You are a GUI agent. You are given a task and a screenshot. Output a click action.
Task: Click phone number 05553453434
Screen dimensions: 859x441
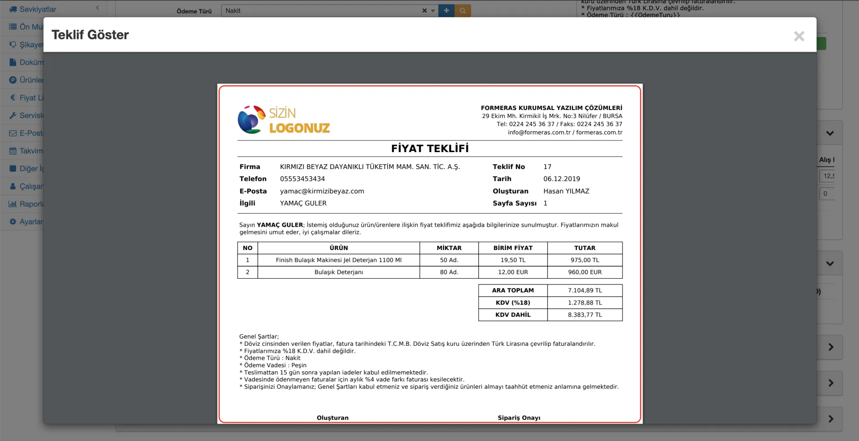pyautogui.click(x=302, y=179)
